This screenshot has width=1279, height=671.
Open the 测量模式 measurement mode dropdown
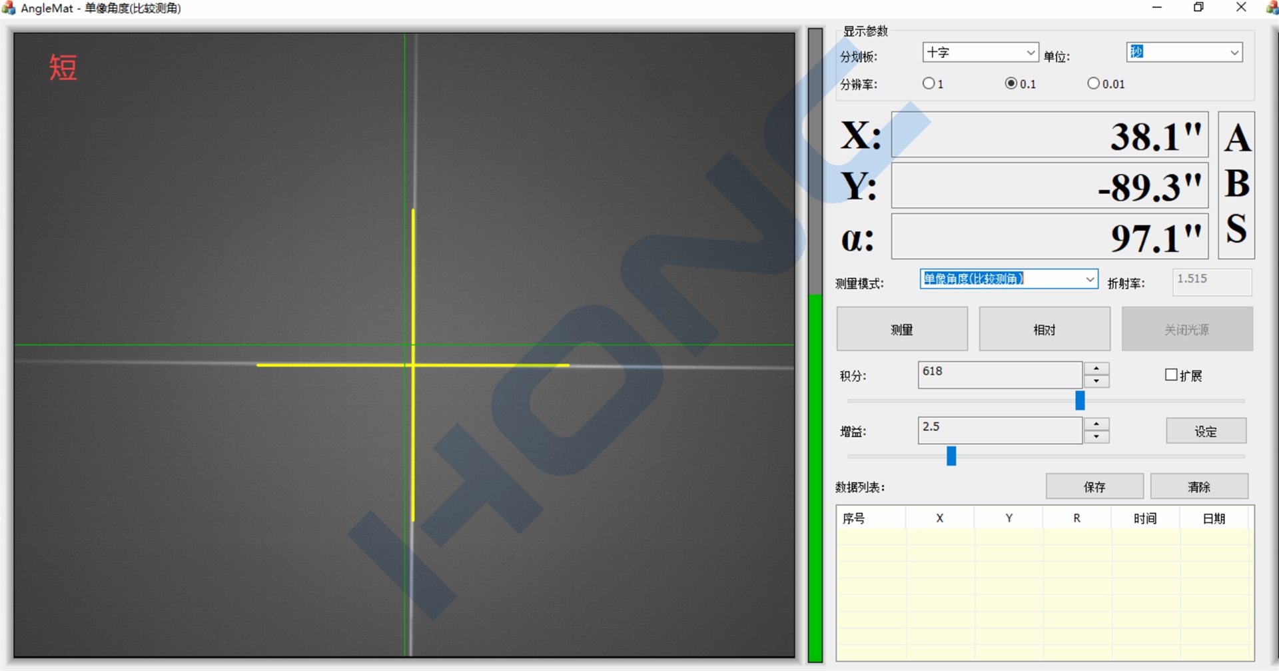pos(1090,279)
